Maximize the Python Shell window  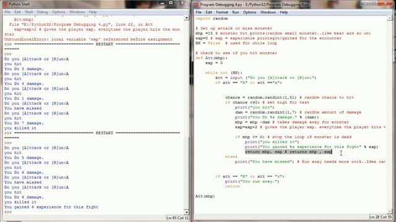[x=171, y=3]
